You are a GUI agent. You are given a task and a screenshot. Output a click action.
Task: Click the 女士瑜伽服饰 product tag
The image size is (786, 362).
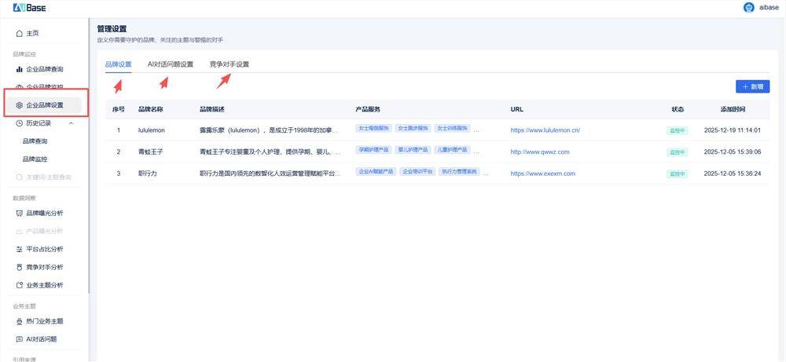pos(373,128)
